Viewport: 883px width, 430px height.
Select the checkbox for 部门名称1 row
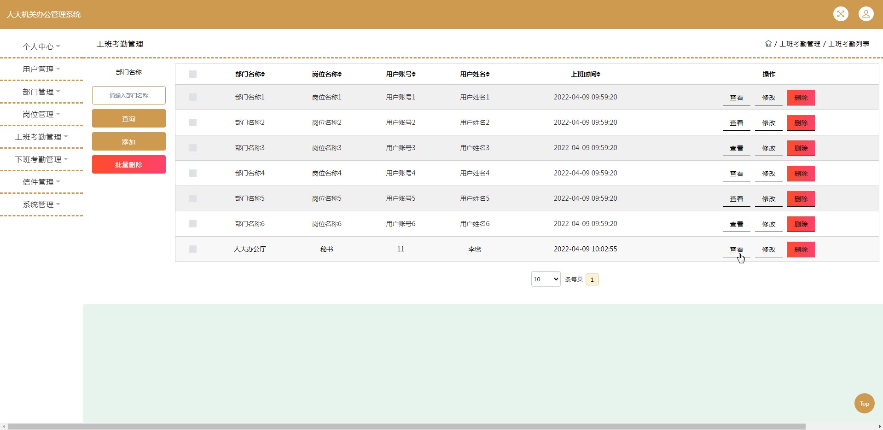click(193, 97)
